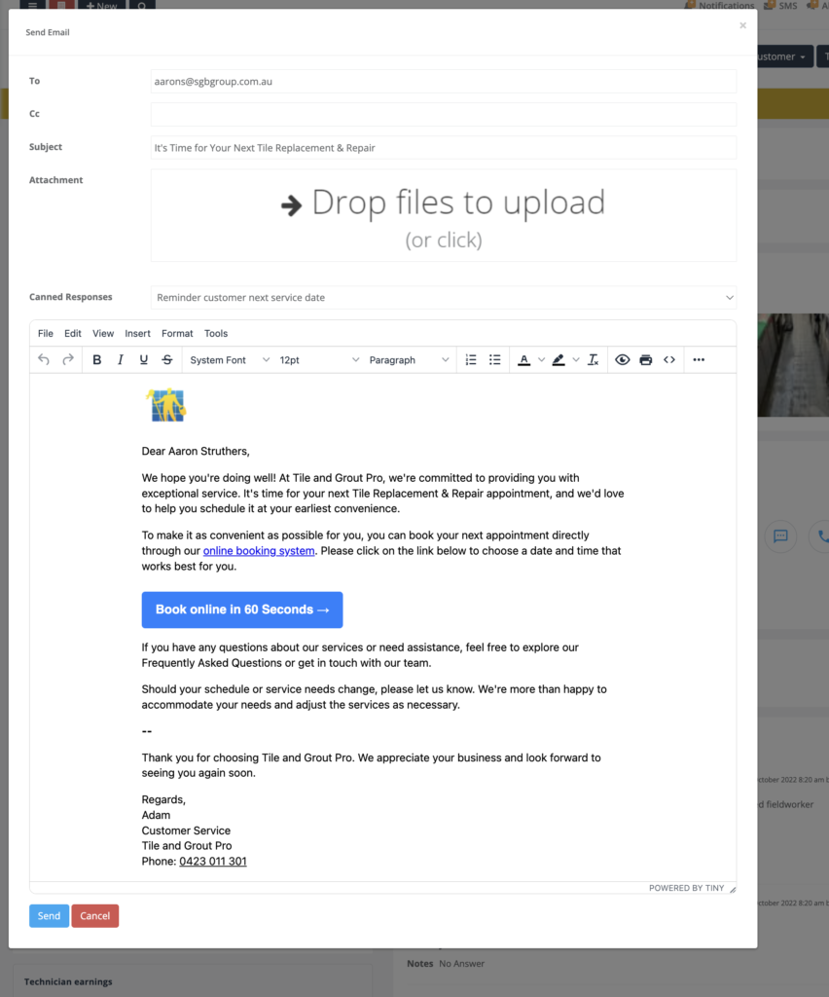Screen dimensions: 829x997
Task: Apply the text color
Action: tap(524, 360)
